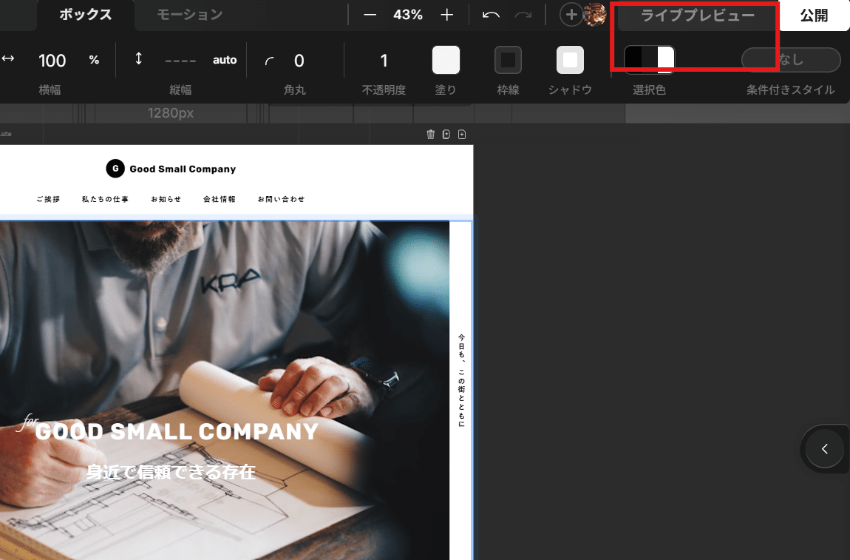The width and height of the screenshot is (850, 560).
Task: Edit the 不透明度 opacity value 1
Action: [384, 60]
